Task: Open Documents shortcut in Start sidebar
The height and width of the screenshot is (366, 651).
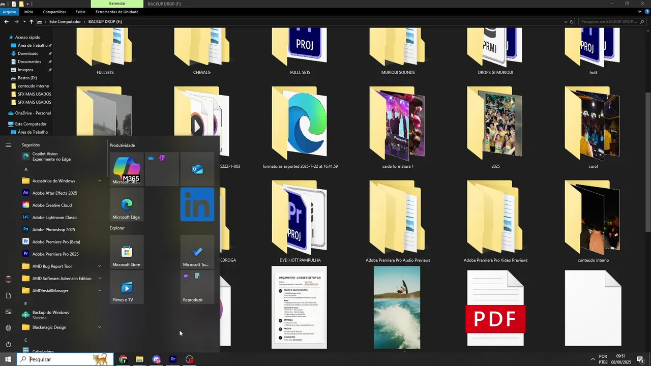Action: tap(8, 295)
